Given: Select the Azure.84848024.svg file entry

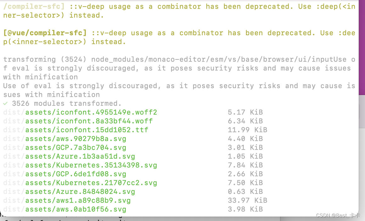Looking at the screenshot, I should [x=80, y=191].
